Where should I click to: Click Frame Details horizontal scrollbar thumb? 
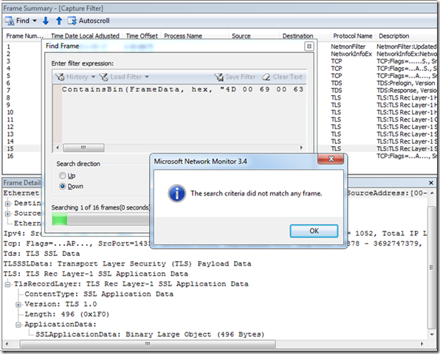pyautogui.click(x=148, y=344)
